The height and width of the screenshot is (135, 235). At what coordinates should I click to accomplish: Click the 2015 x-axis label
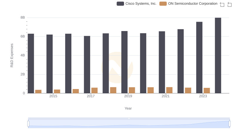click(53, 96)
